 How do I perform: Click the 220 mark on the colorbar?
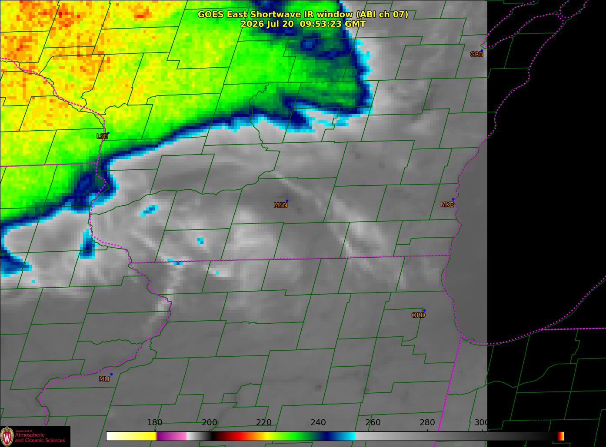coord(264,423)
